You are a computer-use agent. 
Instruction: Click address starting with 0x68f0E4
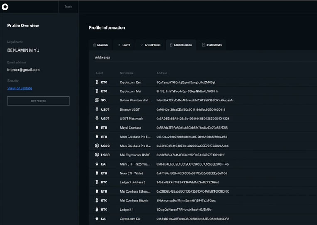tap(192, 146)
